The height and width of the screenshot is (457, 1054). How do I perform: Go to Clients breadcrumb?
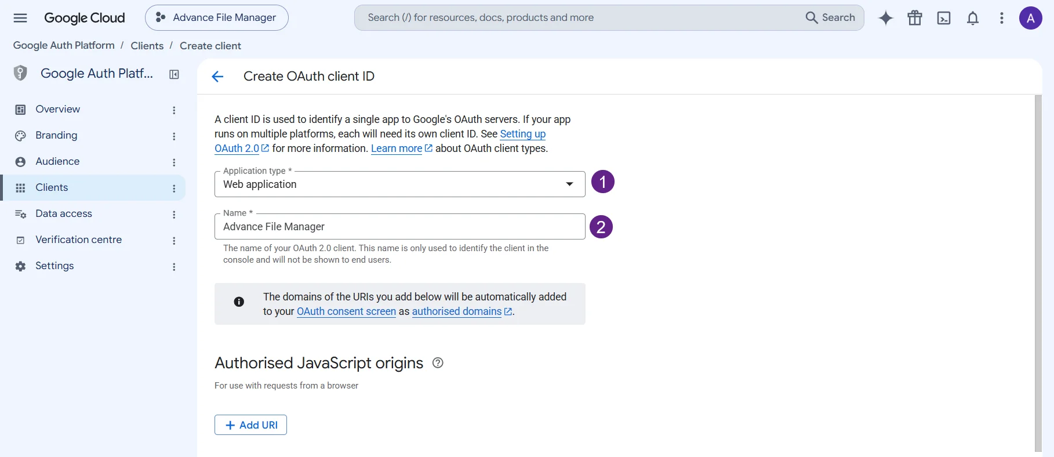tap(147, 46)
